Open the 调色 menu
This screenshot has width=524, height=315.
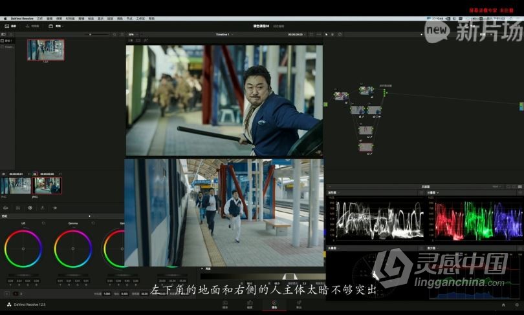tap(120, 19)
